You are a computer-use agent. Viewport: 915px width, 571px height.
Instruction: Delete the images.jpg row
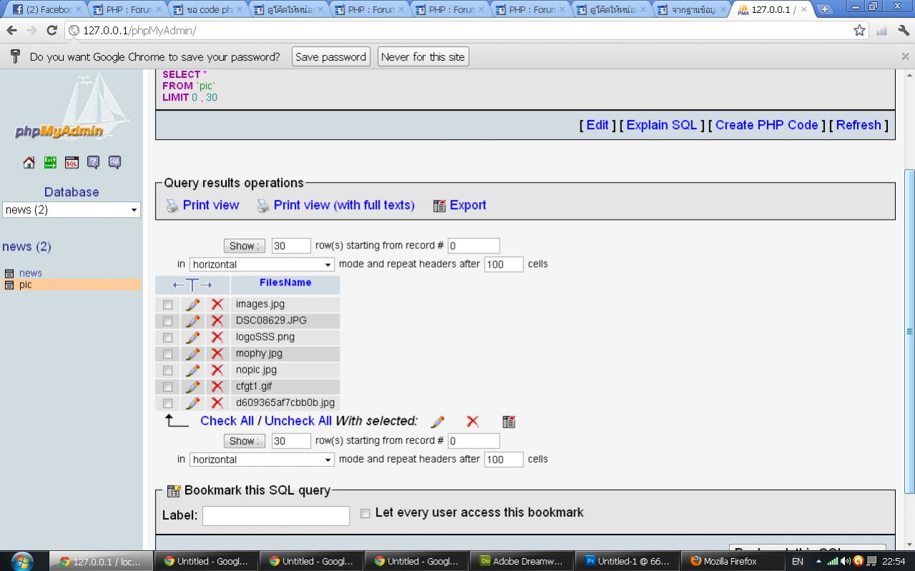tap(217, 304)
